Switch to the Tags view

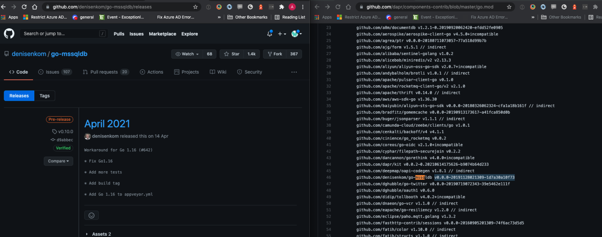tap(45, 96)
